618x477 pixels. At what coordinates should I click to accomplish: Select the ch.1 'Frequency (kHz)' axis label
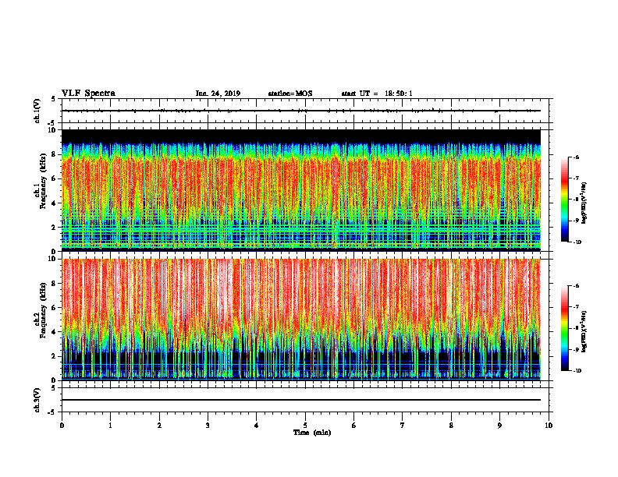(43, 182)
